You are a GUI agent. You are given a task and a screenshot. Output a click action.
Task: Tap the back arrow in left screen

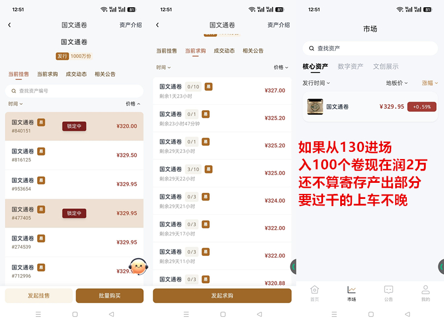(x=9, y=25)
